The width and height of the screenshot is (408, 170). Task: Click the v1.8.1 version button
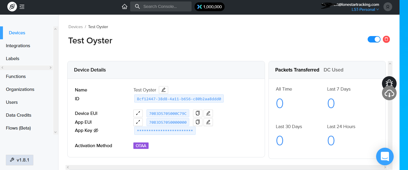(x=20, y=160)
